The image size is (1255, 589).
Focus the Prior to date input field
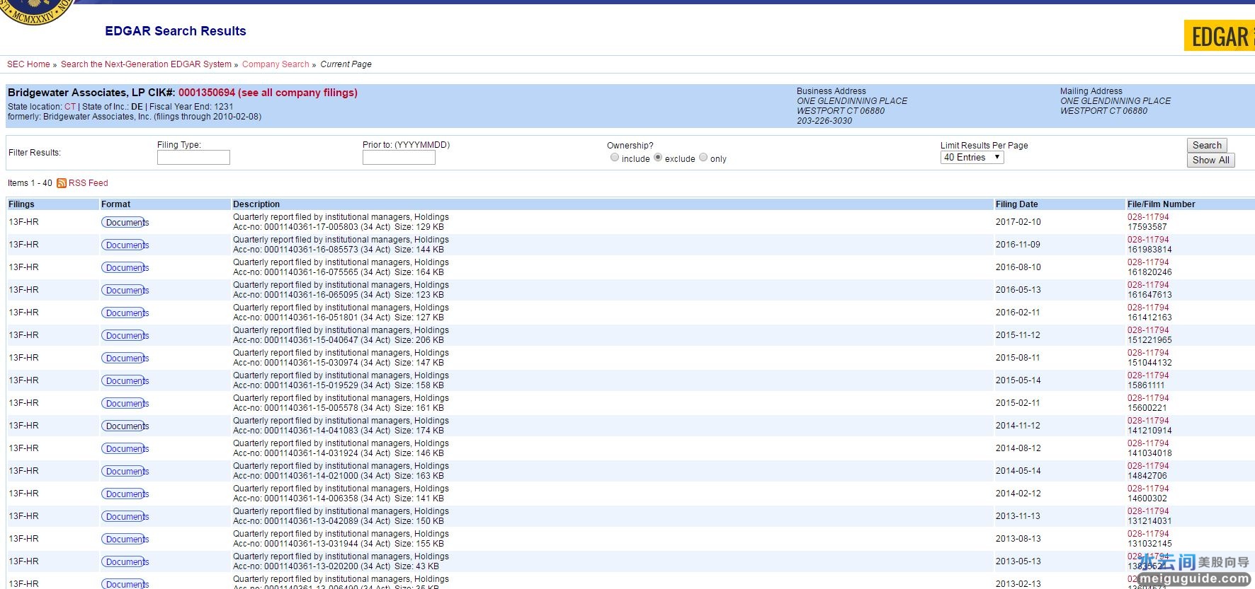pos(399,157)
